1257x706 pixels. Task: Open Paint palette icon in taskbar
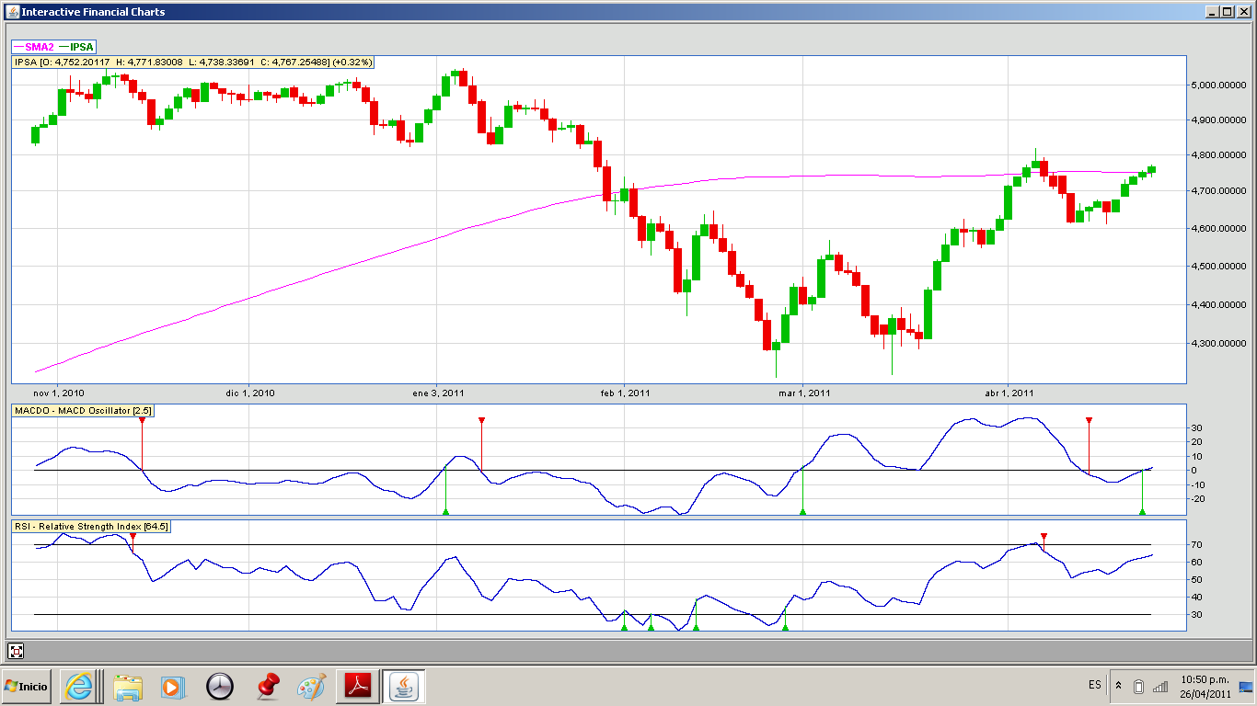coord(312,686)
